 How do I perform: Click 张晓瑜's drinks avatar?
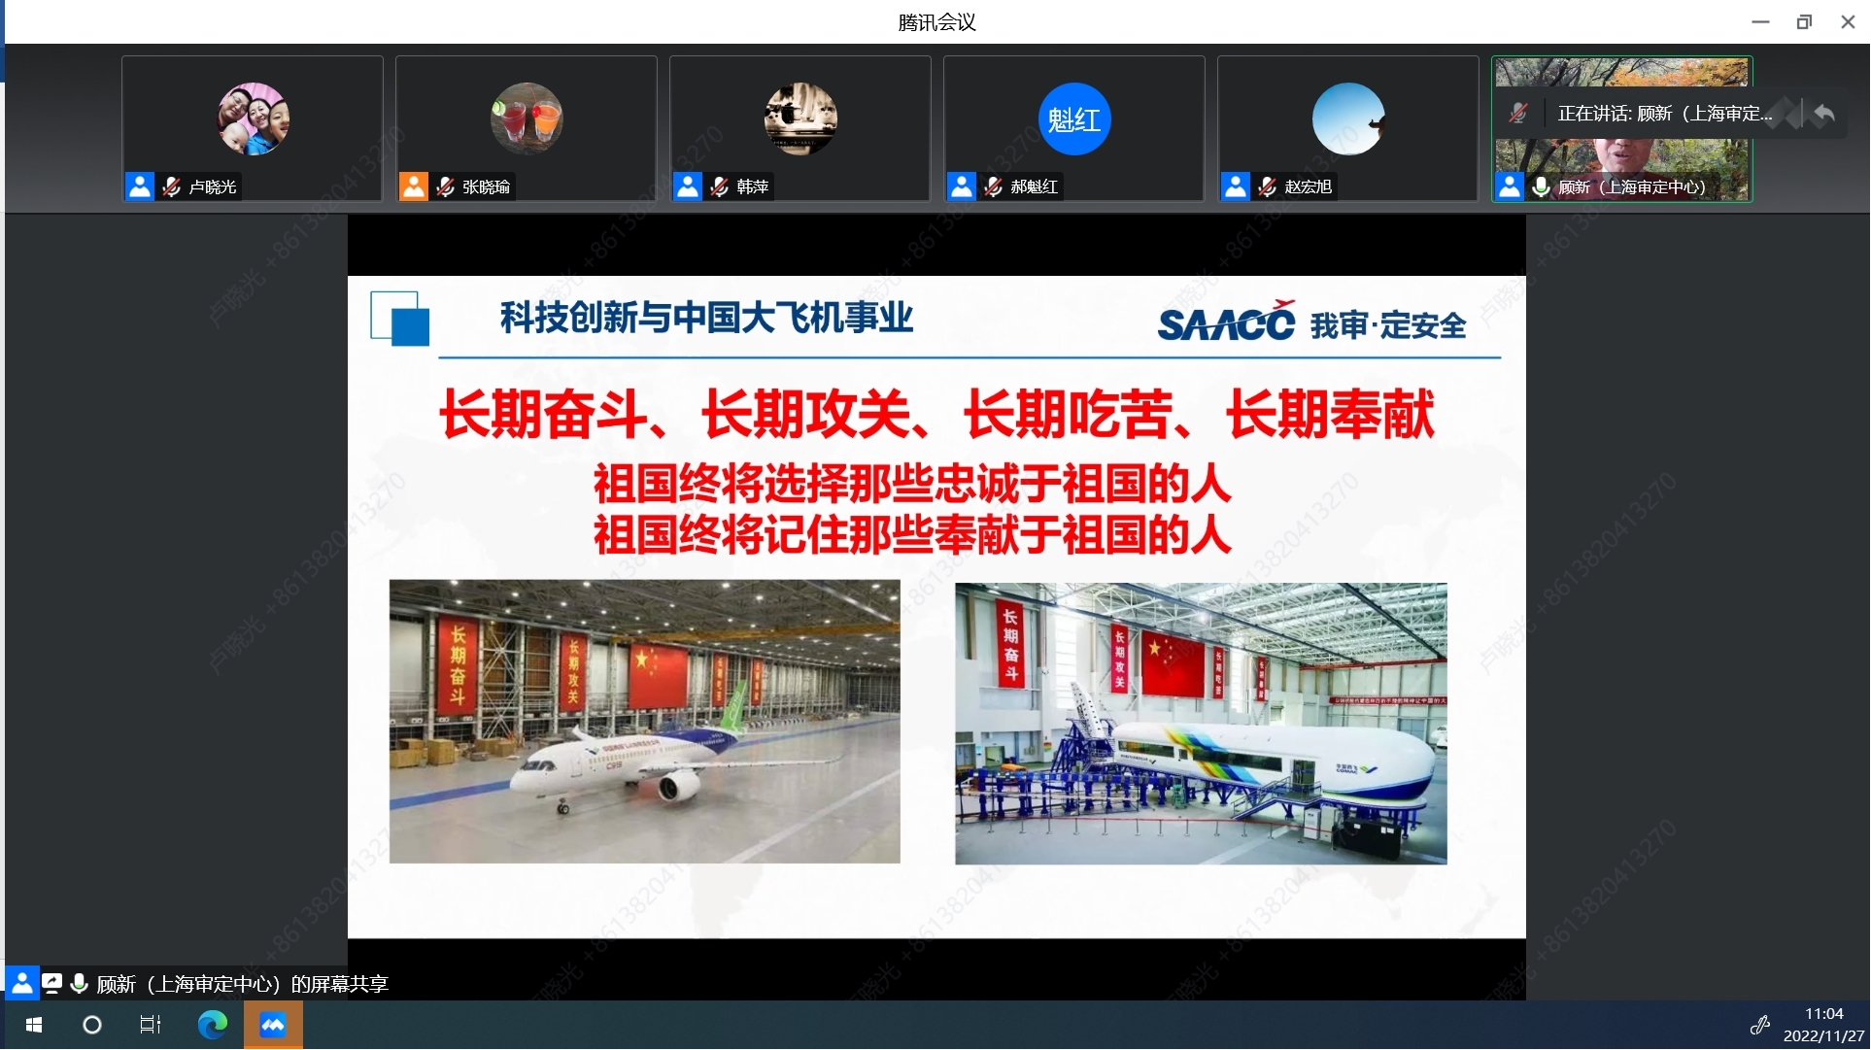pos(527,119)
